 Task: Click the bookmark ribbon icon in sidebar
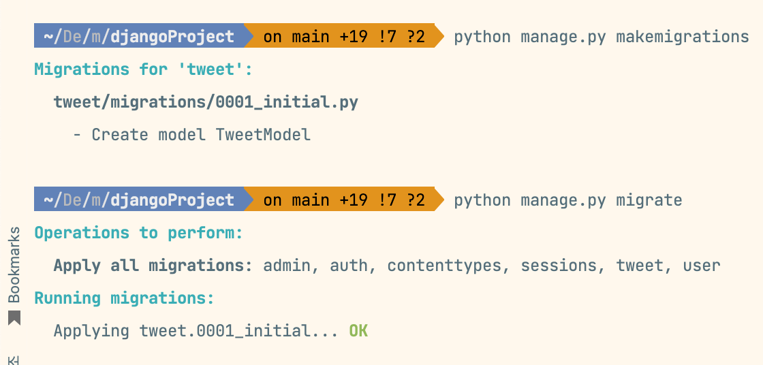(14, 318)
